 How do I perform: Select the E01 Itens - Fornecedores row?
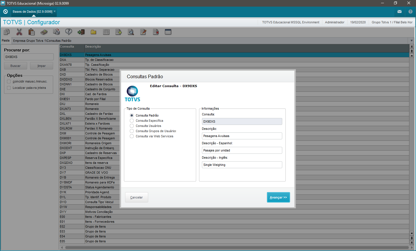coord(234,222)
